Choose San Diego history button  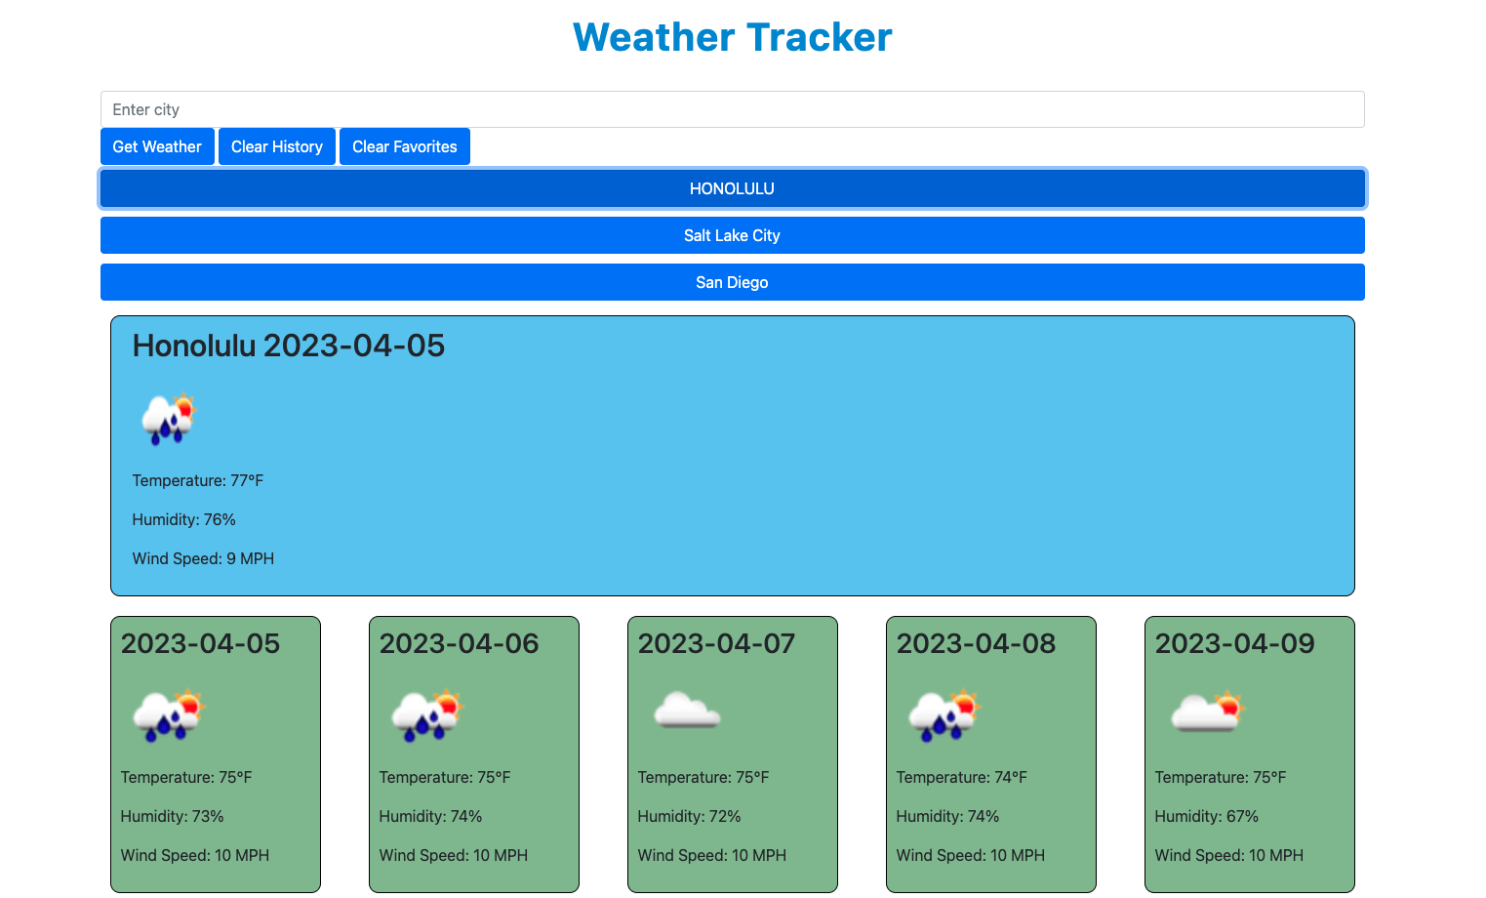[x=733, y=282]
